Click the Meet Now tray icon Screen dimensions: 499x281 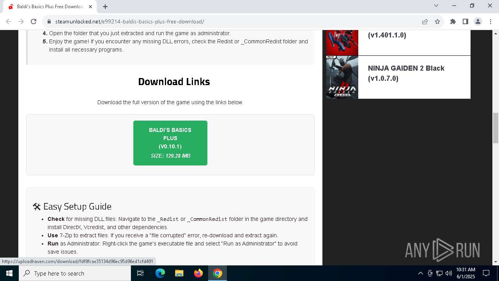coord(430,273)
